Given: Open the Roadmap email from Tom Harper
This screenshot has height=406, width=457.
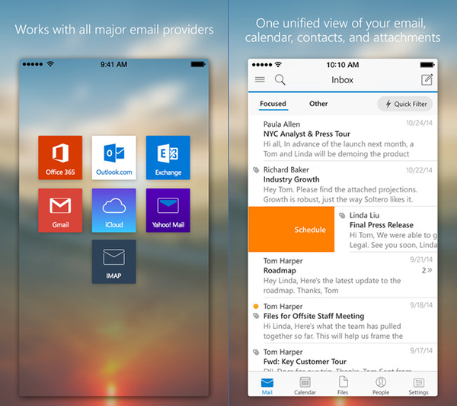Looking at the screenshot, I should click(343, 275).
